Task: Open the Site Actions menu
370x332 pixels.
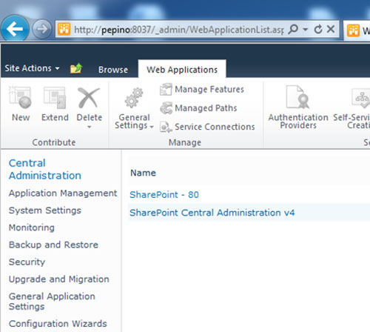Action: (x=32, y=68)
